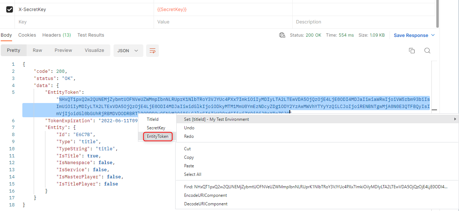Click the Save Response link
The image size is (459, 211).
click(x=411, y=35)
